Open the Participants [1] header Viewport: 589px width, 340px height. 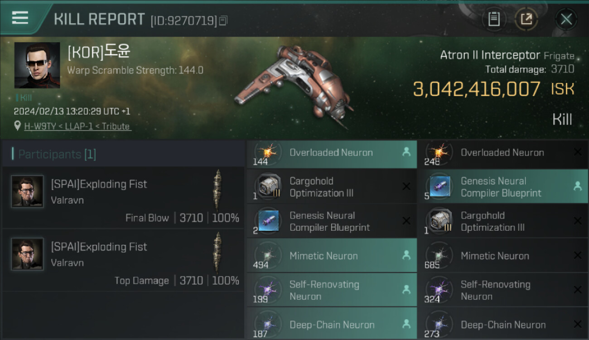pyautogui.click(x=57, y=154)
